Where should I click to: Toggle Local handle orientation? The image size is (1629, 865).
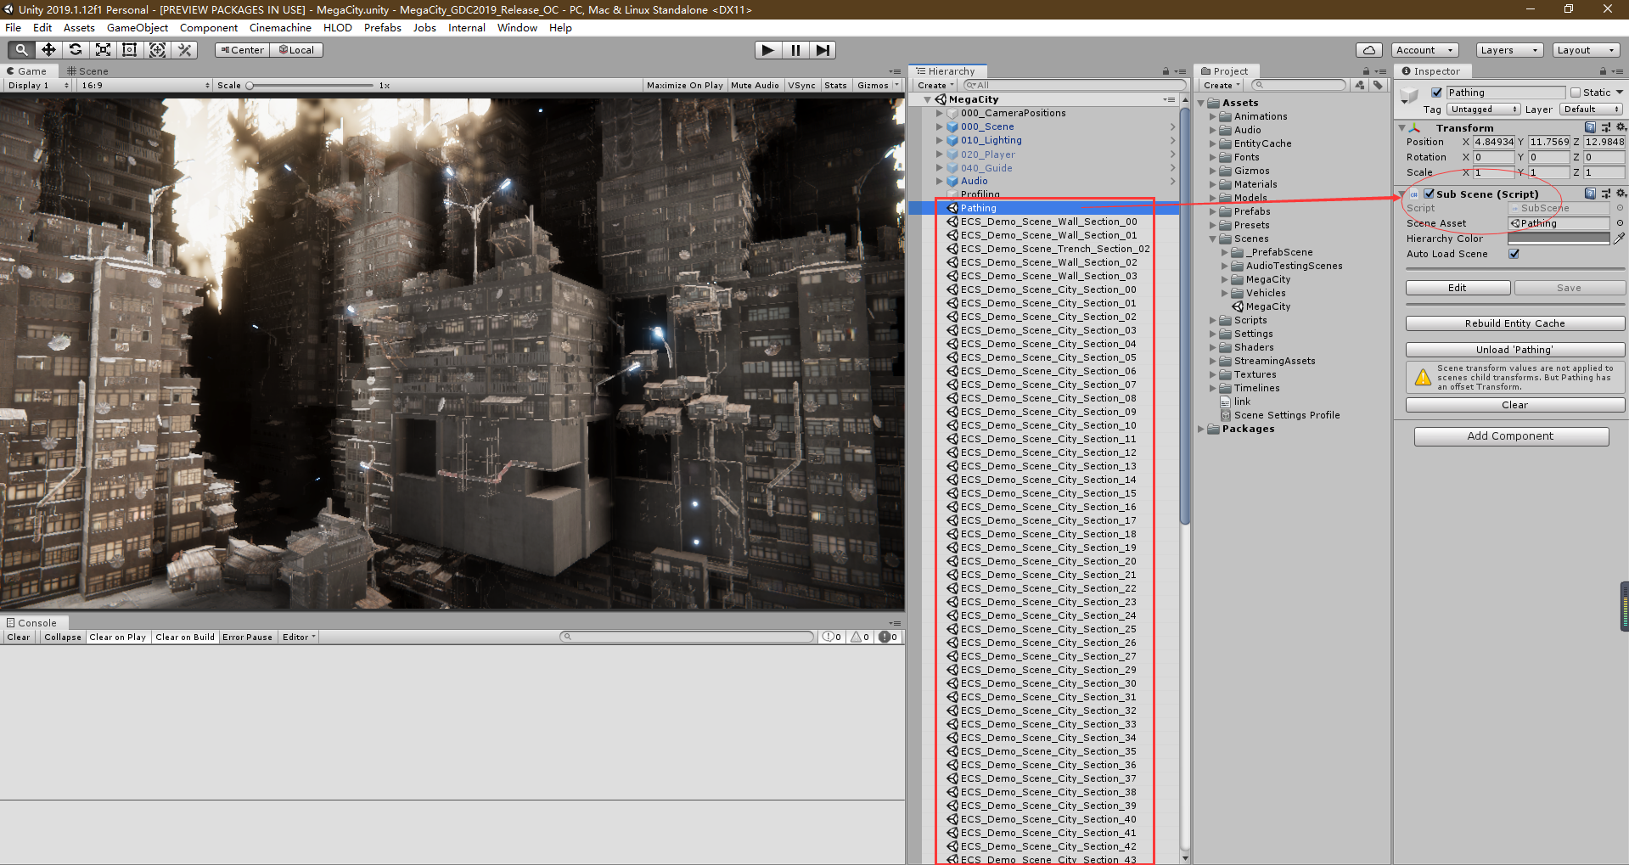296,50
